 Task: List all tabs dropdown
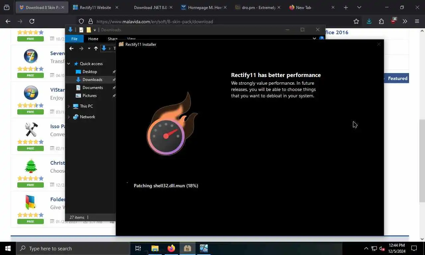[359, 7]
